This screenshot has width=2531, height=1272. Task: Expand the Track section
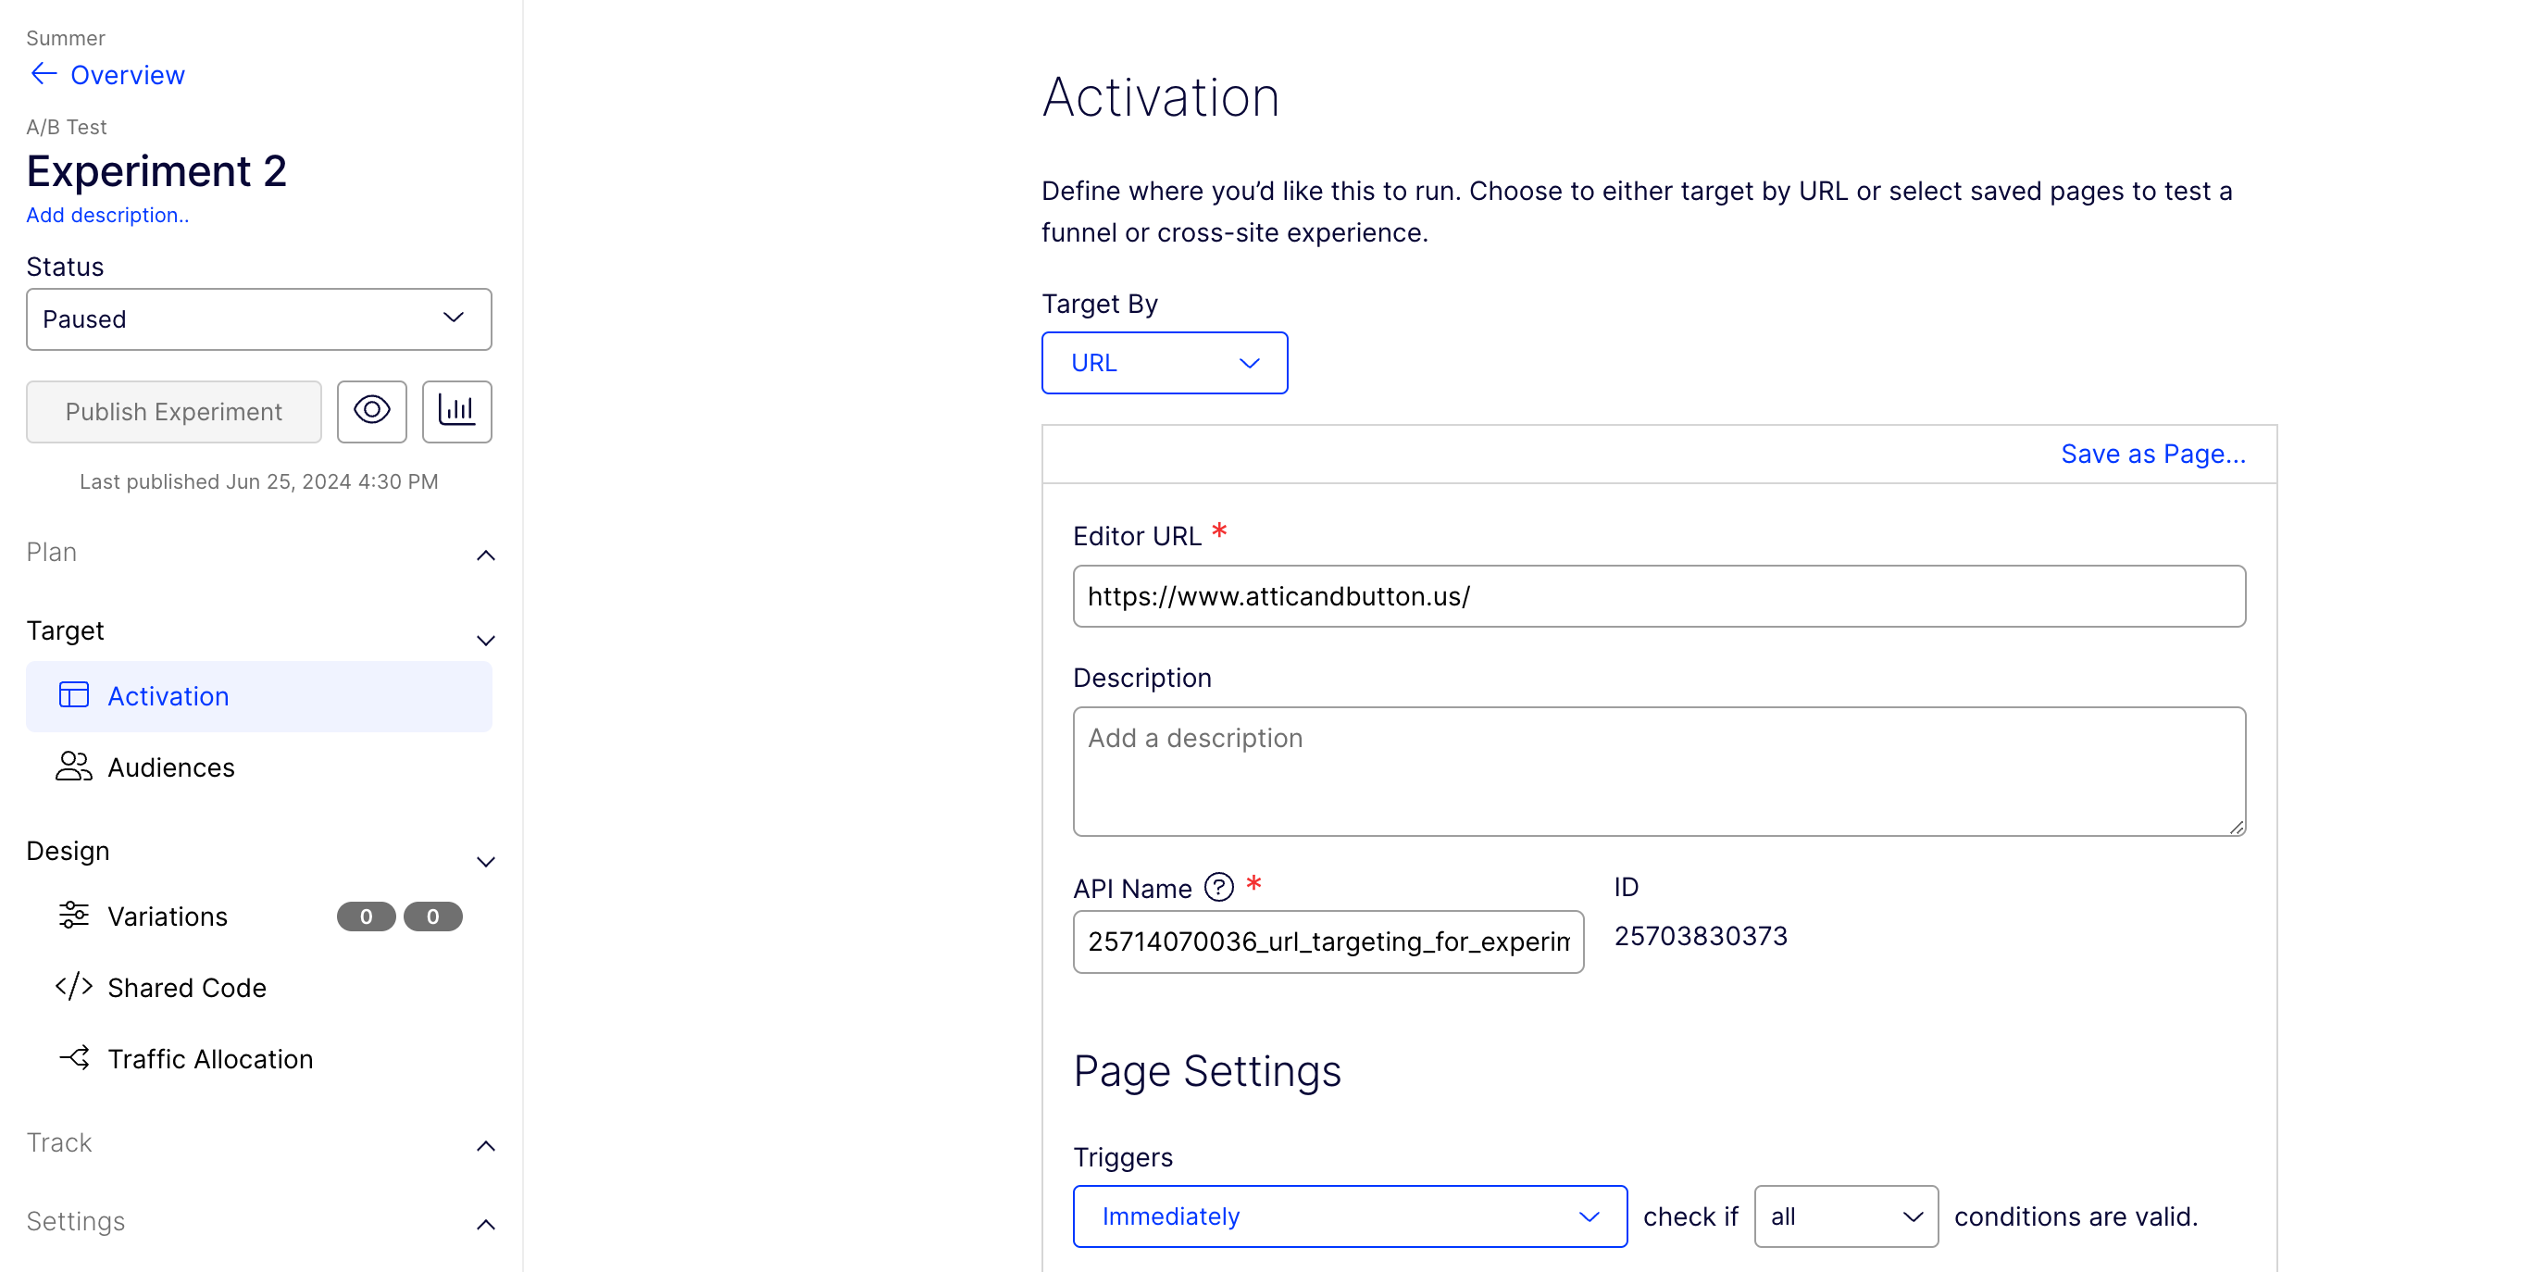[485, 1145]
